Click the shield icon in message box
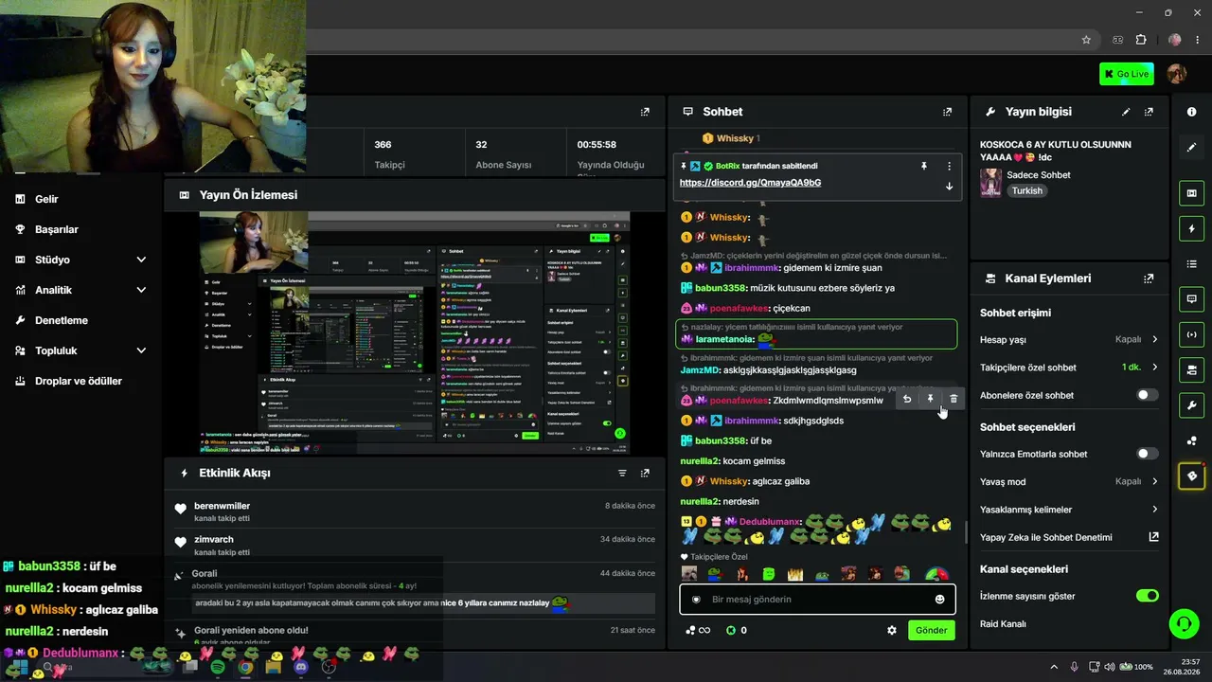Screen dimensions: 1212x682 click(x=696, y=600)
